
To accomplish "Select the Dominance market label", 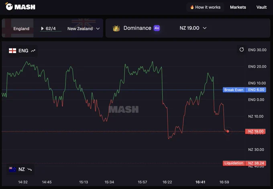I will pos(137,28).
